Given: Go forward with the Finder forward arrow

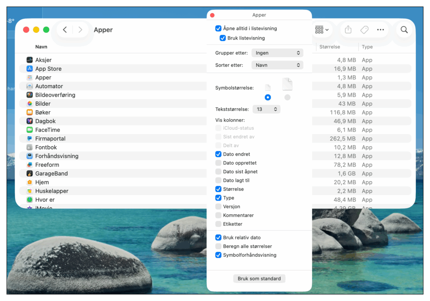Looking at the screenshot, I should pos(80,30).
